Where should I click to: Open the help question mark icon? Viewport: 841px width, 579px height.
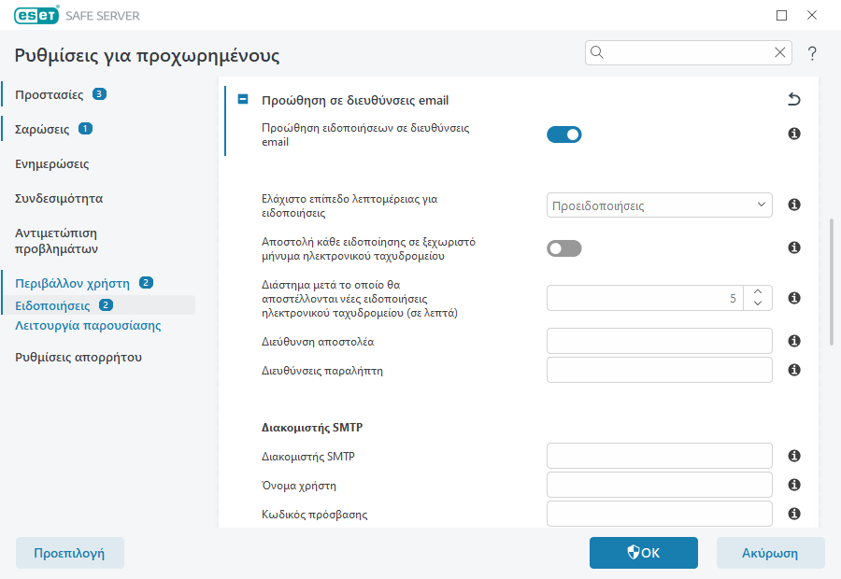(811, 53)
